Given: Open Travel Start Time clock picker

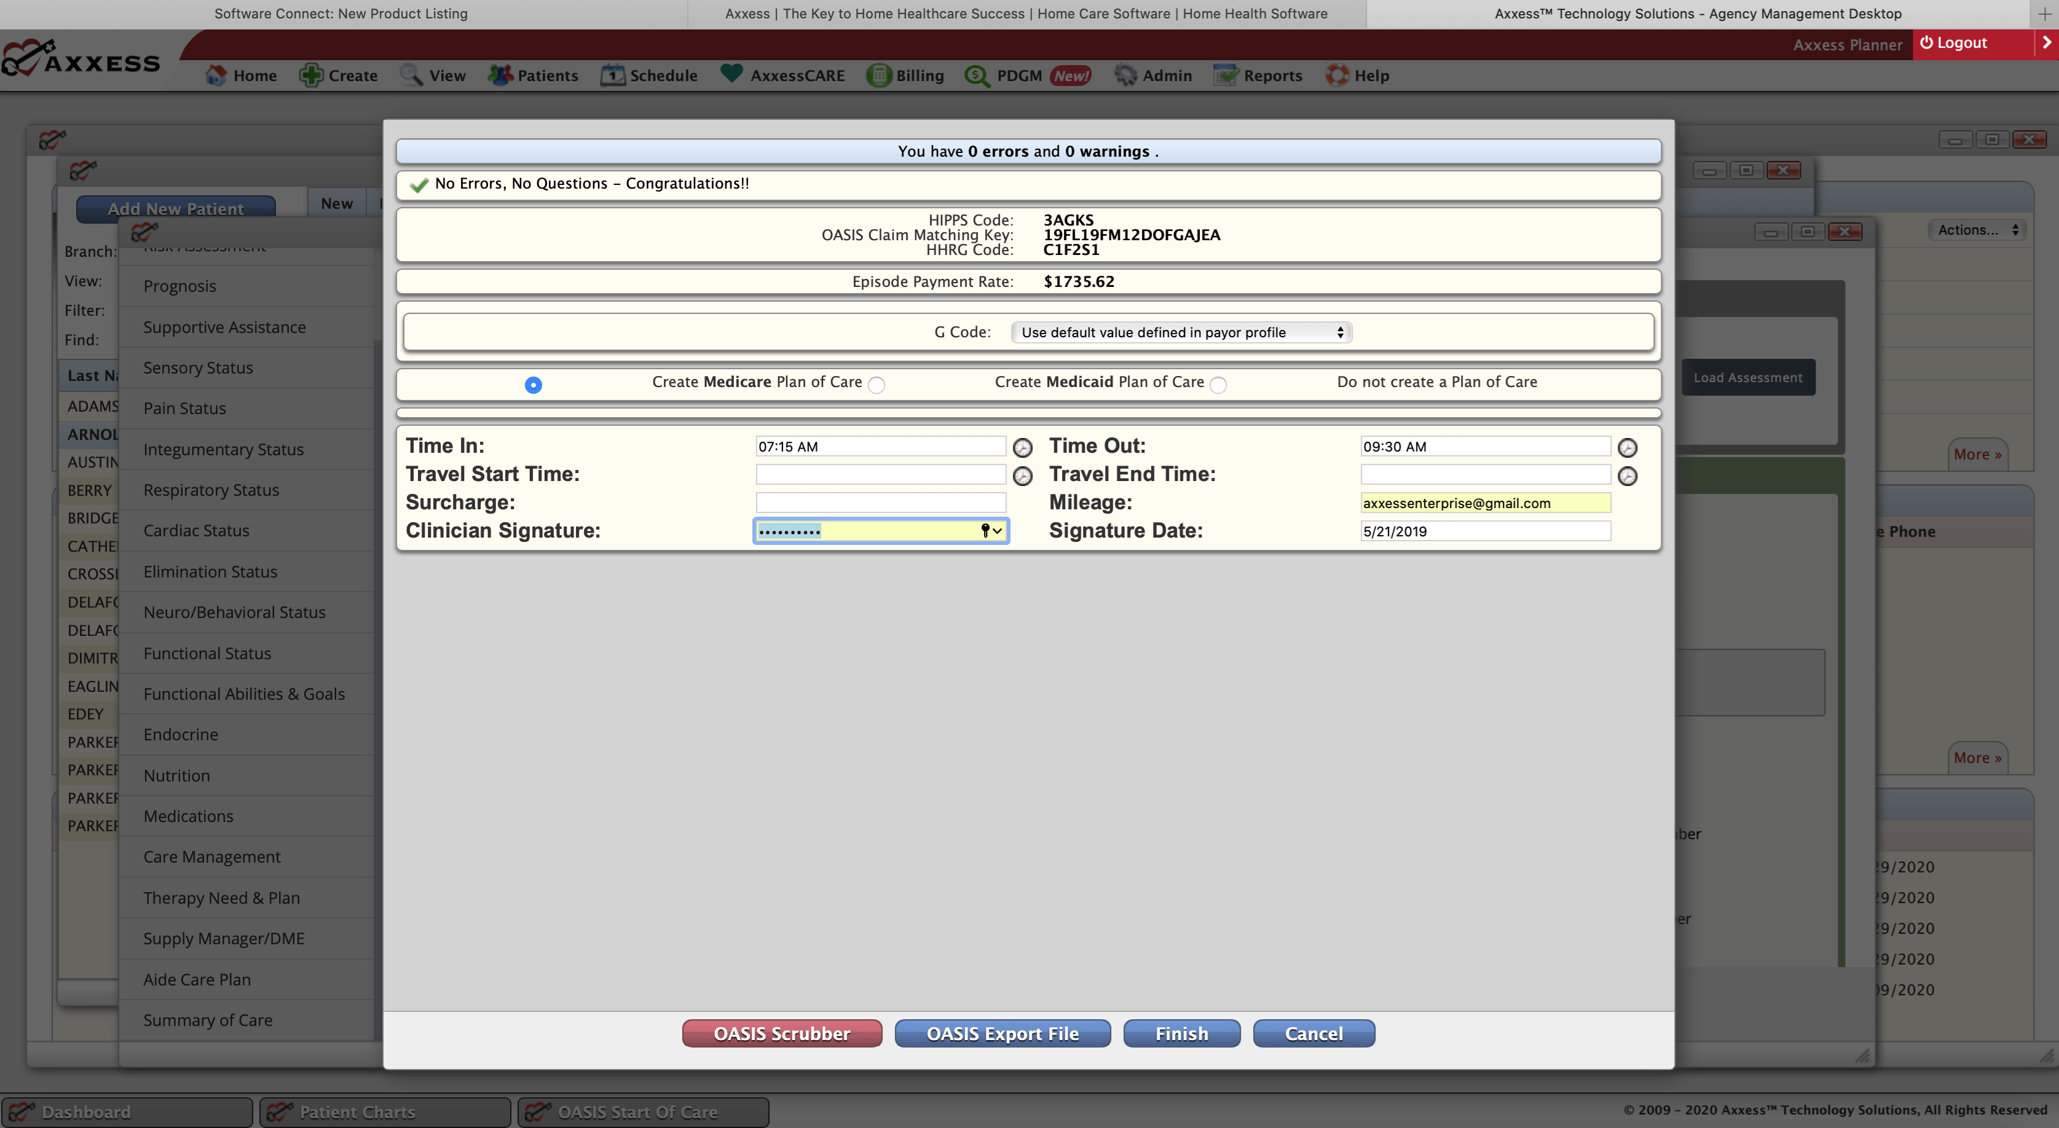Looking at the screenshot, I should 1022,476.
